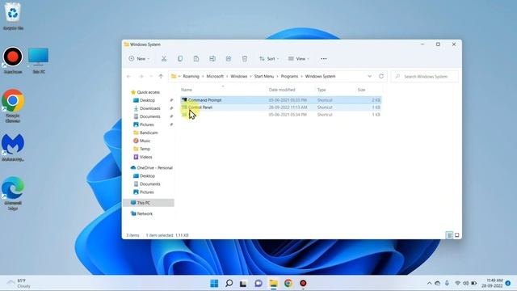
Task: Open the weather widget on taskbar
Action: pyautogui.click(x=19, y=284)
